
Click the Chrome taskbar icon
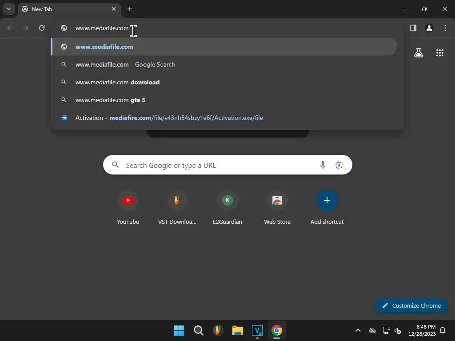[x=277, y=330]
